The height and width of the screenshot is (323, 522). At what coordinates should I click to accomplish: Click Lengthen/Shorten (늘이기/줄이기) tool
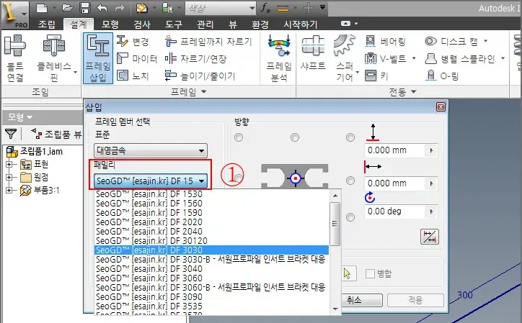coord(200,76)
